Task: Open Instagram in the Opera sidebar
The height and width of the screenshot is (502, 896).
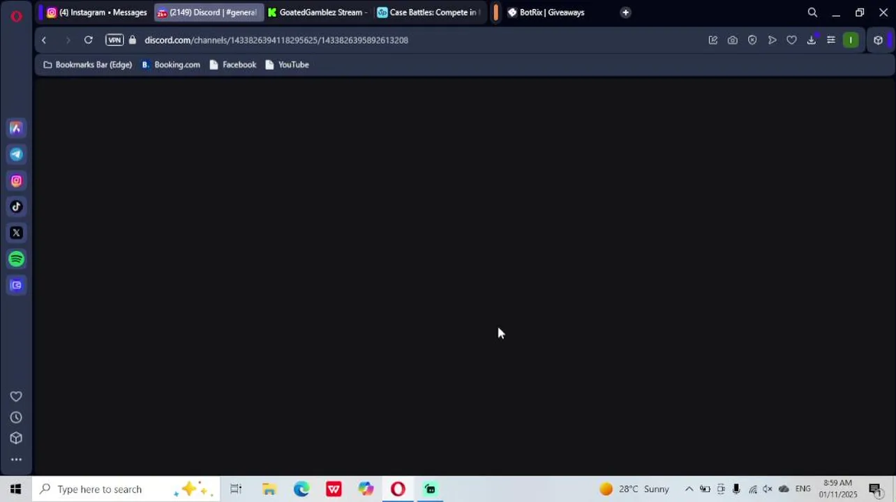Action: point(16,181)
